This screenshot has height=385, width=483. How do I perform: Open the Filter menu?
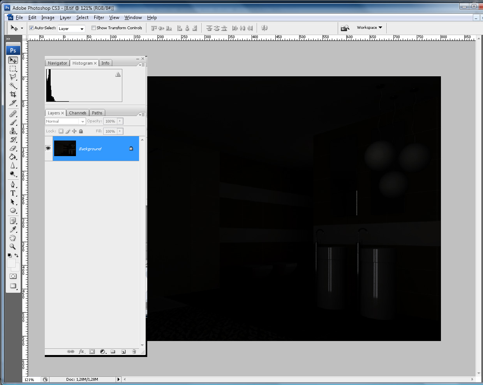99,18
